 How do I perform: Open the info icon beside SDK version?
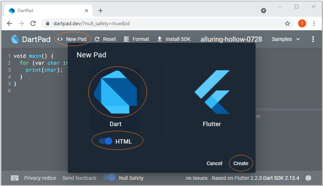[308, 178]
